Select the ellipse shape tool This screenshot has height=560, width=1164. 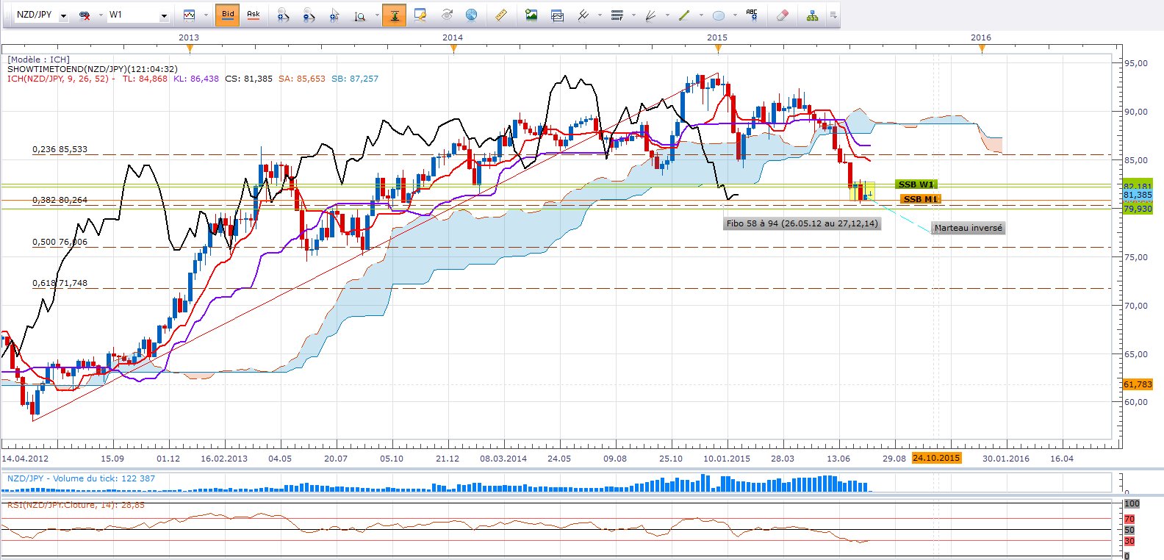(x=719, y=15)
